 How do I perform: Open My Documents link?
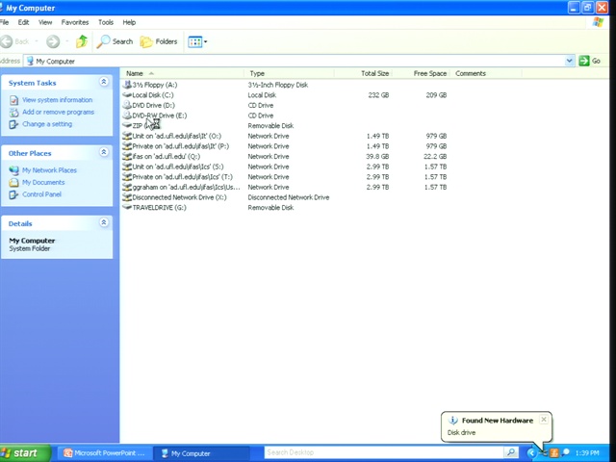43,182
